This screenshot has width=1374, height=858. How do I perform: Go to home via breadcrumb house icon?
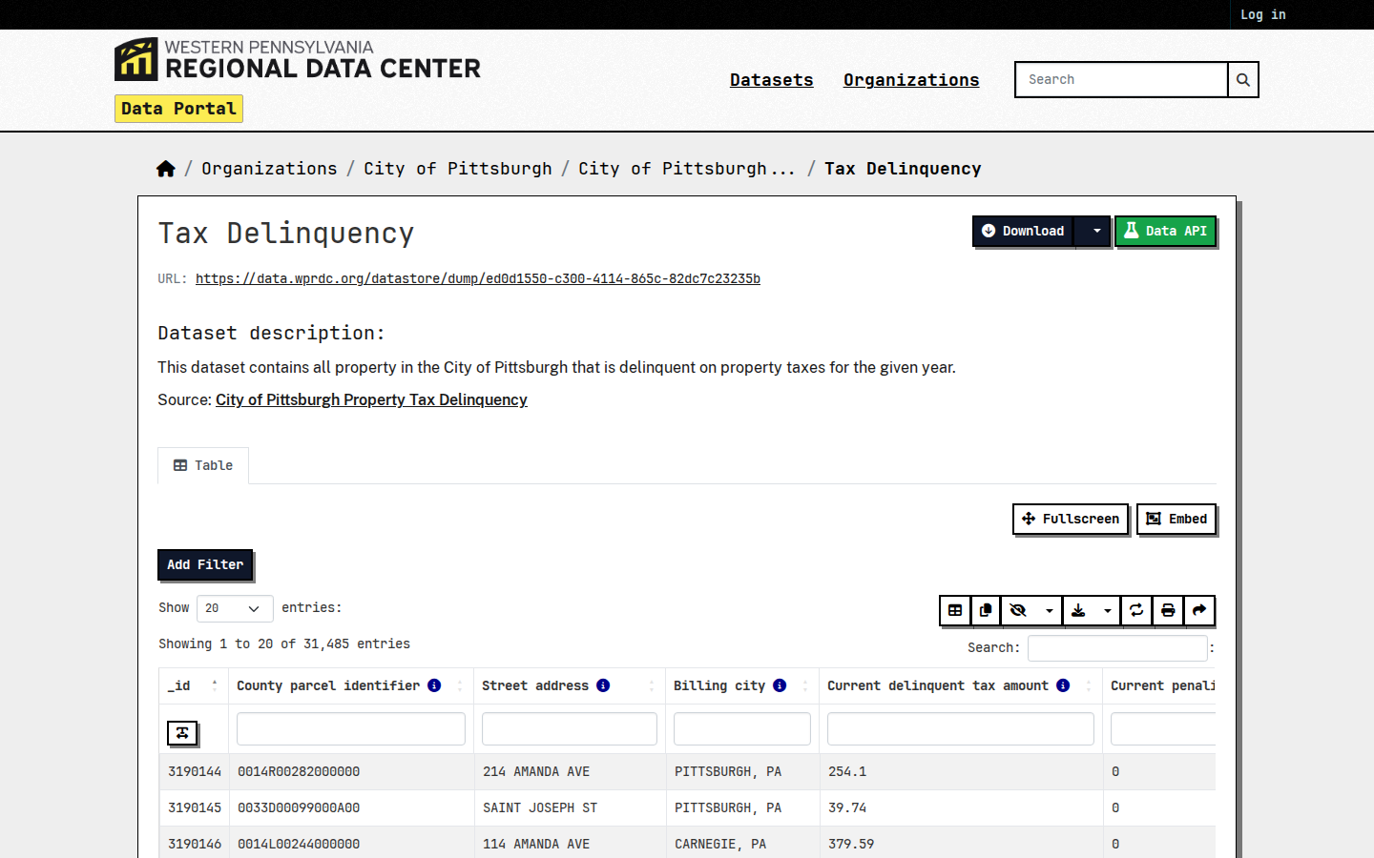point(166,169)
